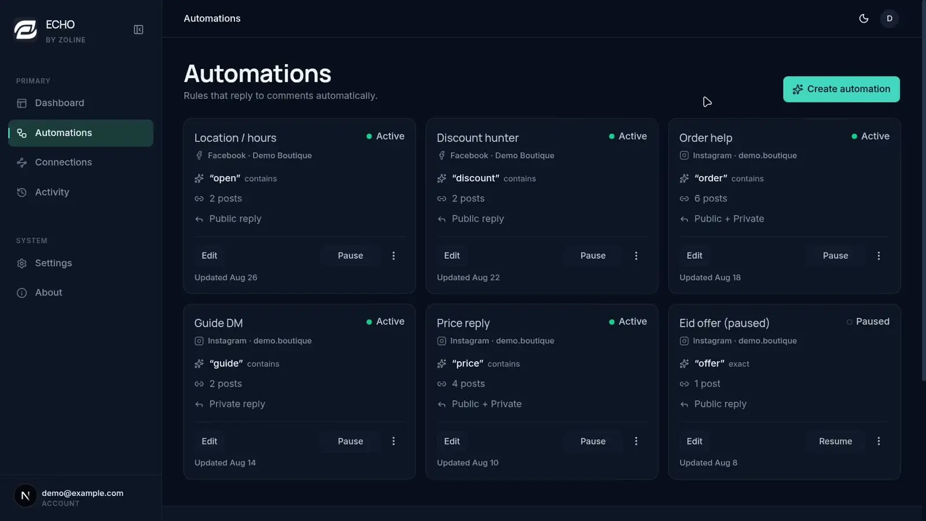Edit the Order help automation
Image resolution: width=926 pixels, height=521 pixels.
(694, 256)
